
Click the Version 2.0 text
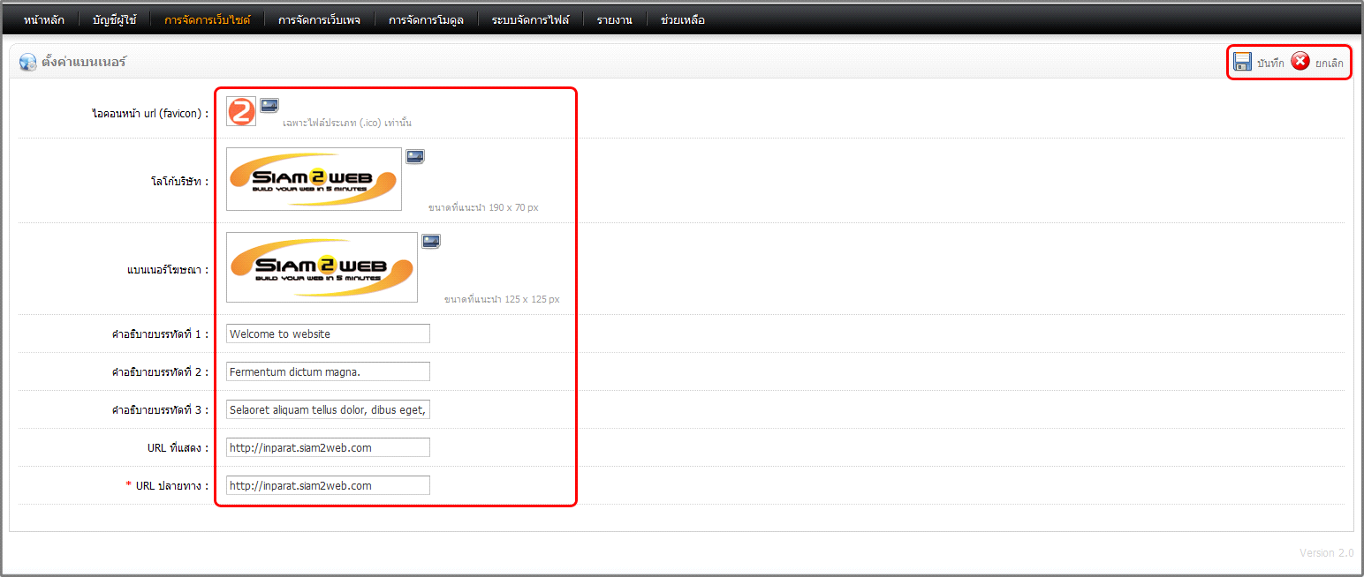tap(1326, 553)
